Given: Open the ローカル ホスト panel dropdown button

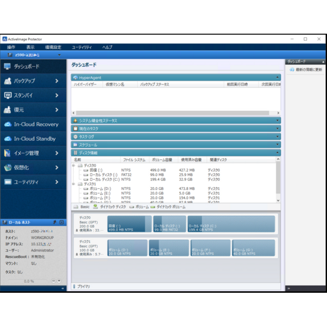Looking at the screenshot, I should [x=62, y=222].
